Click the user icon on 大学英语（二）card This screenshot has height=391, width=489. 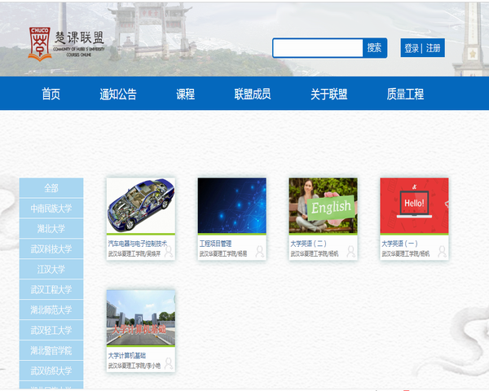[x=351, y=252]
